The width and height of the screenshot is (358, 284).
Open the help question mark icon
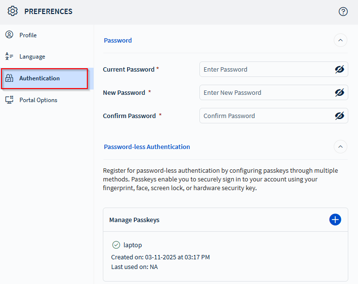pos(343,12)
